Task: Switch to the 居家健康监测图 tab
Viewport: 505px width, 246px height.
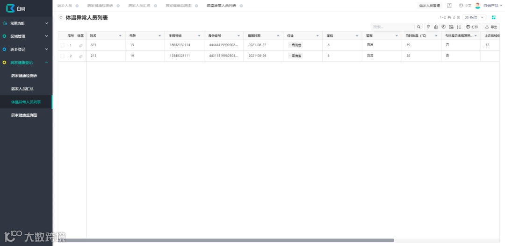Action: [x=179, y=6]
